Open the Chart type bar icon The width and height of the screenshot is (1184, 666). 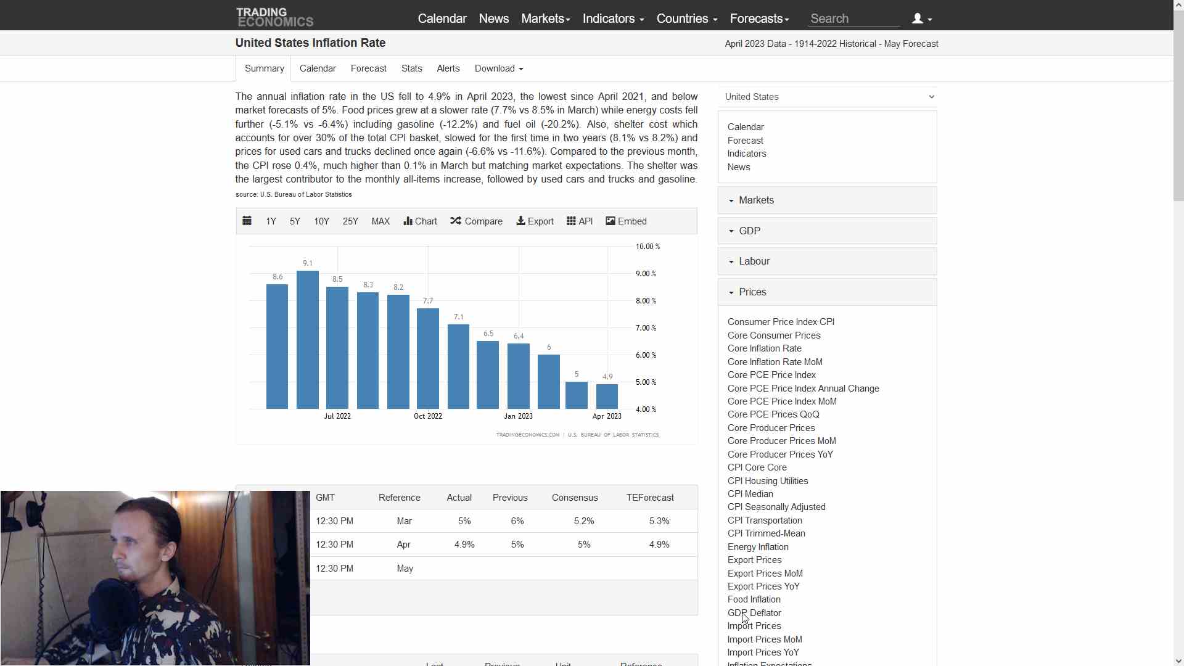pos(408,221)
